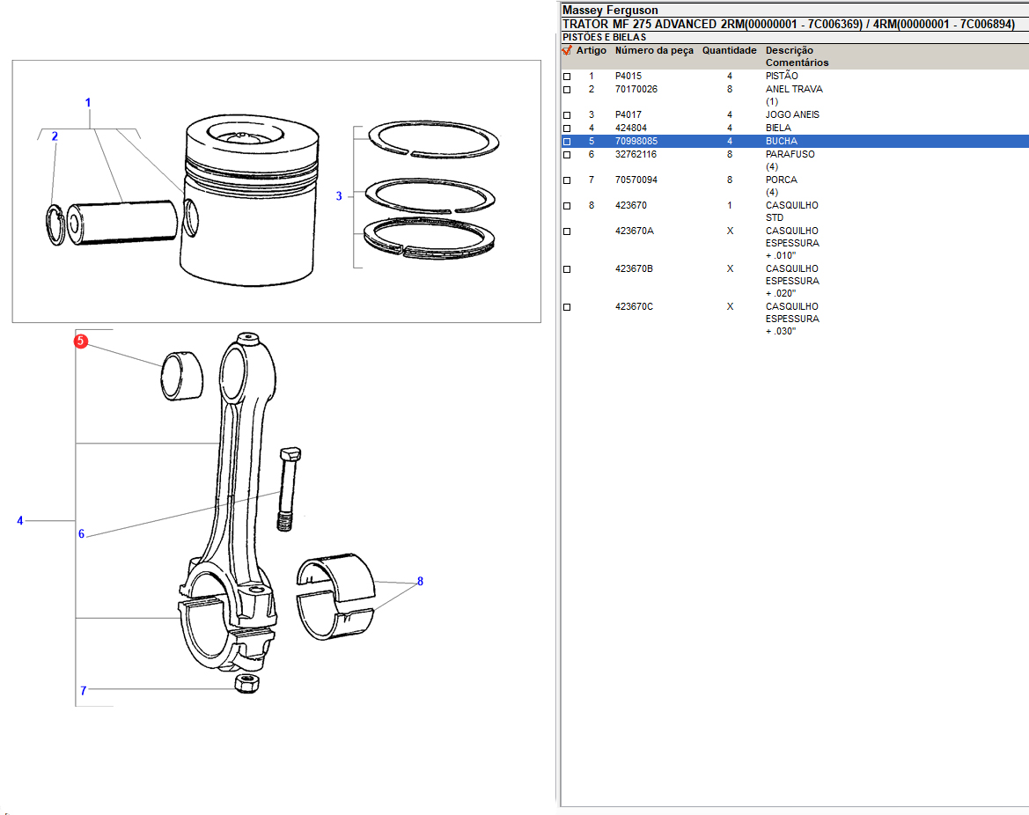The height and width of the screenshot is (815, 1029).
Task: Select callout number 1 above the piston drawing
Action: (x=88, y=103)
